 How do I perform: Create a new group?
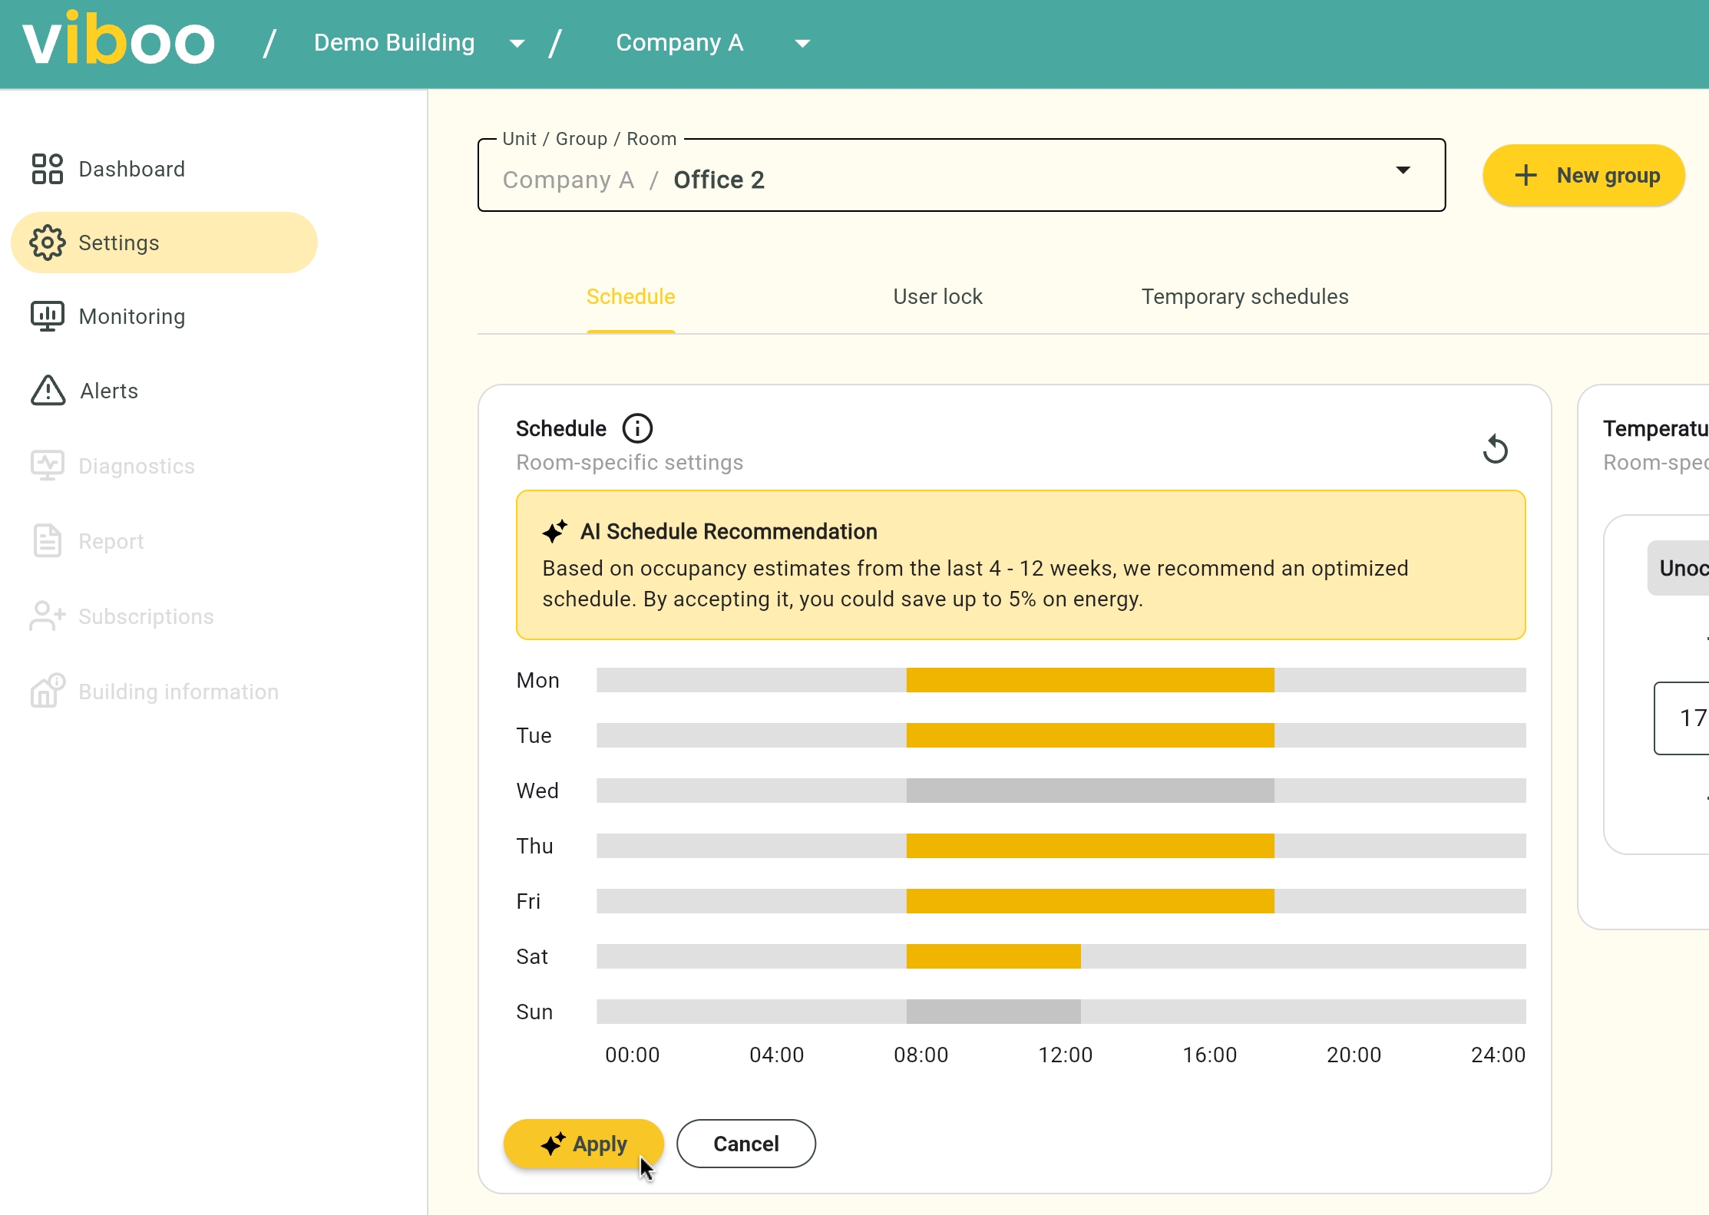coord(1583,175)
